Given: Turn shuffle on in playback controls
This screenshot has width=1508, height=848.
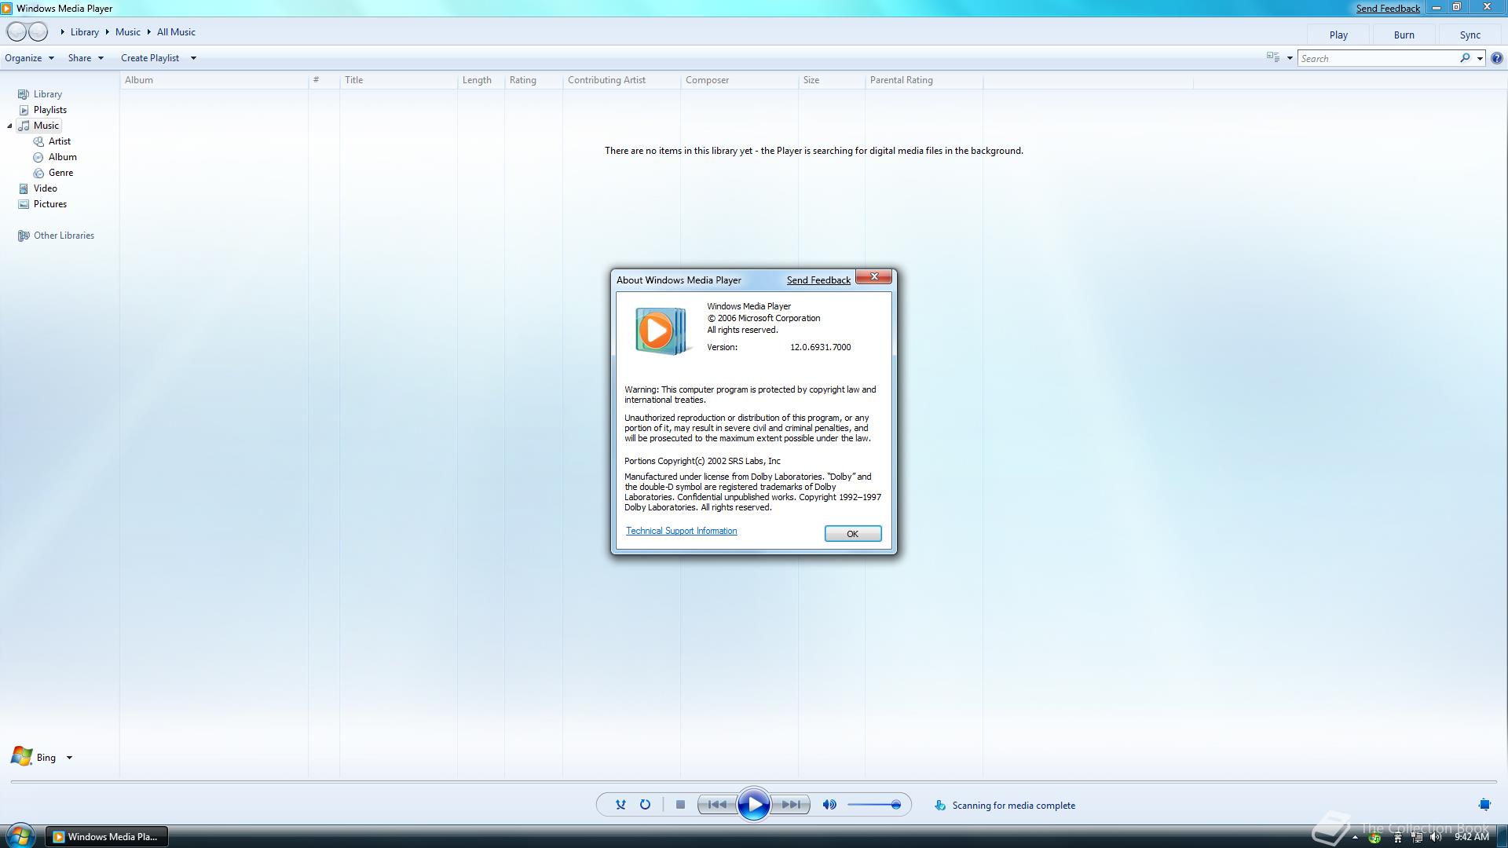Looking at the screenshot, I should (x=620, y=805).
